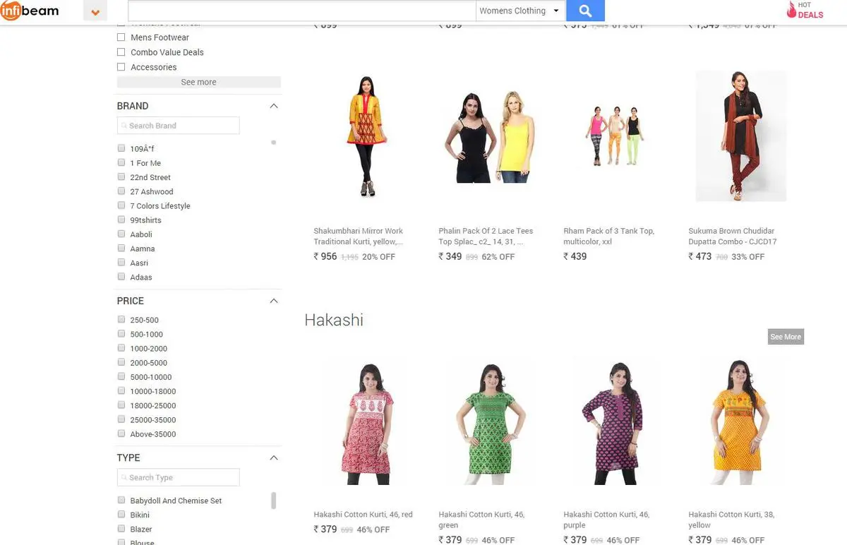
Task: Click See More in Hakashi section
Action: pyautogui.click(x=786, y=337)
